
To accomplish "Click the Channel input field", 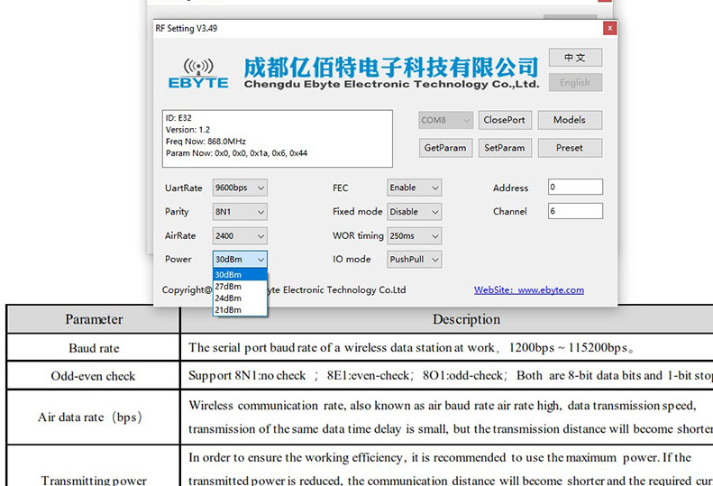I will tap(575, 211).
